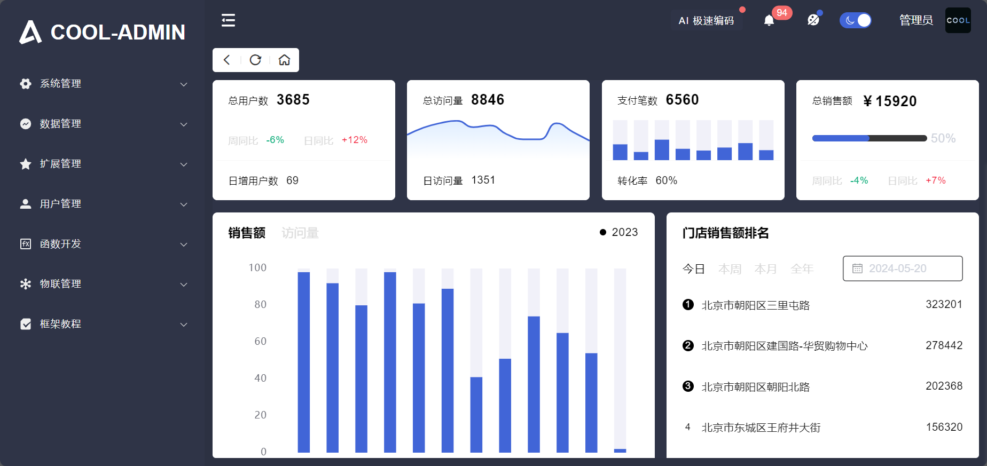Screen dimensions: 987x466
Task: Click the rank 1 badge icon
Action: (x=688, y=304)
